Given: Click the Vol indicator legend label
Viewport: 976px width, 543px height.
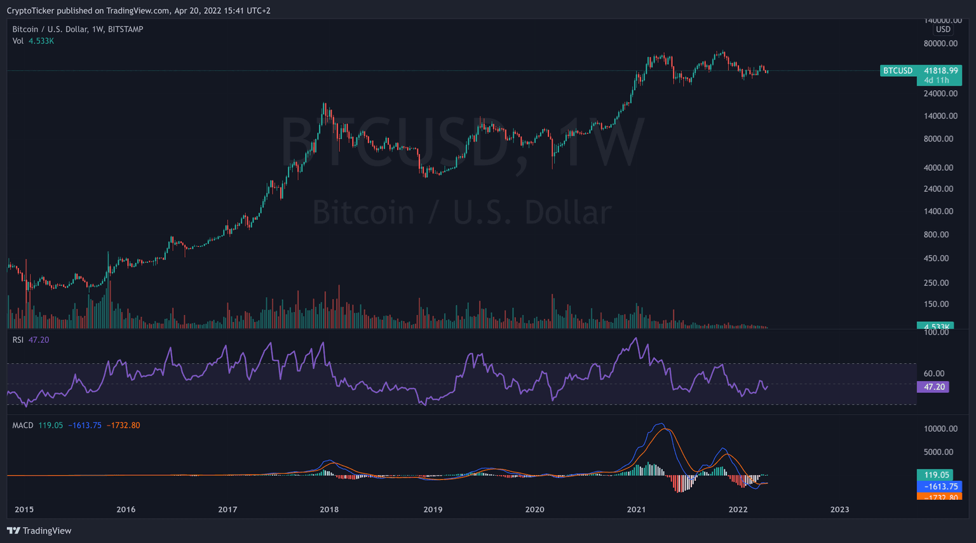Looking at the screenshot, I should coord(18,41).
